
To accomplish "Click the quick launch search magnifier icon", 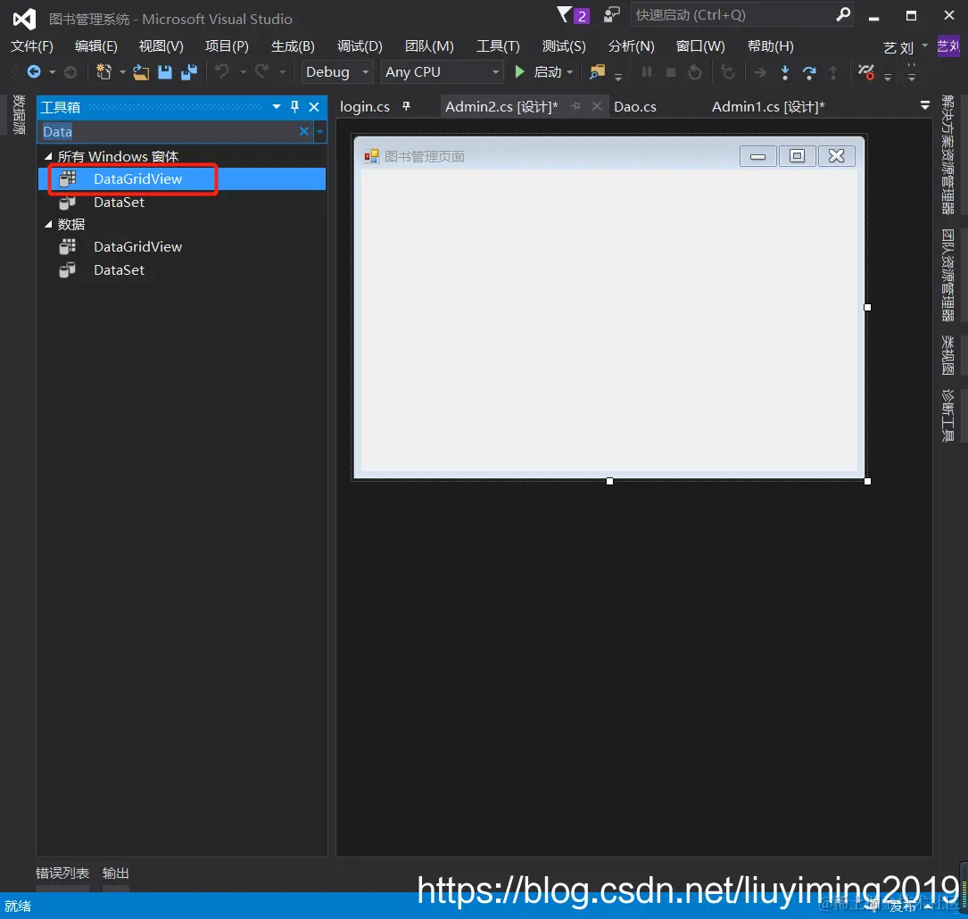I will [843, 14].
